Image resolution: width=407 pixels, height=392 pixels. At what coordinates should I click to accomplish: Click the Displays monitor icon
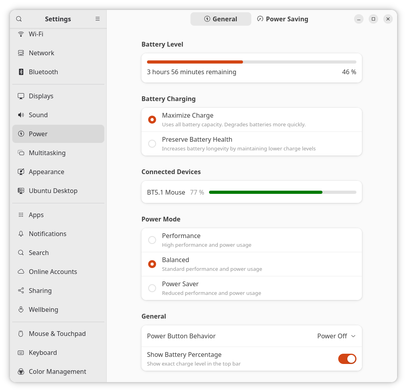21,96
